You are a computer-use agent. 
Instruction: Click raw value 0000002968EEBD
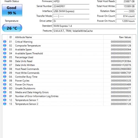pyautogui.click(x=121, y=69)
